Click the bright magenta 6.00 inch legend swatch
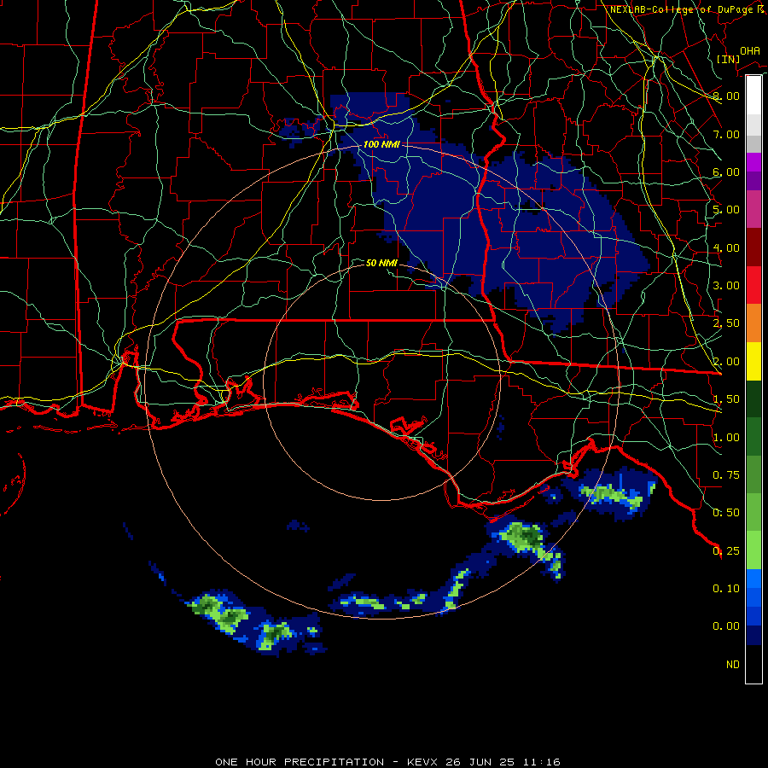This screenshot has height=768, width=768. pyautogui.click(x=753, y=162)
